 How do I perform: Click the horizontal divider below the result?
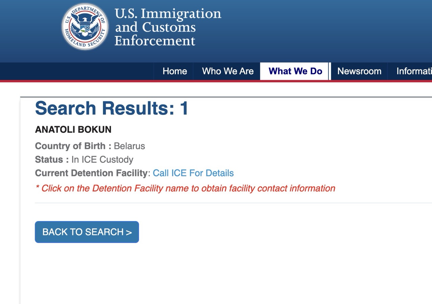[x=233, y=203]
